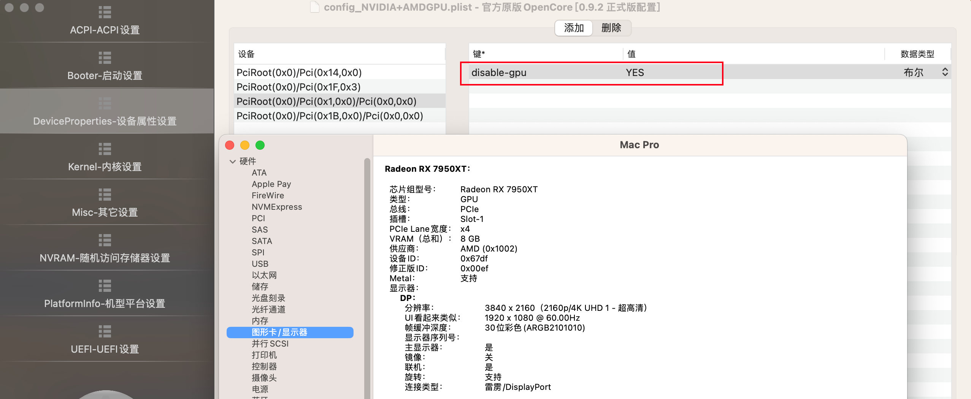Select 控制器 in hardware list
This screenshot has height=399, width=971.
[x=264, y=366]
